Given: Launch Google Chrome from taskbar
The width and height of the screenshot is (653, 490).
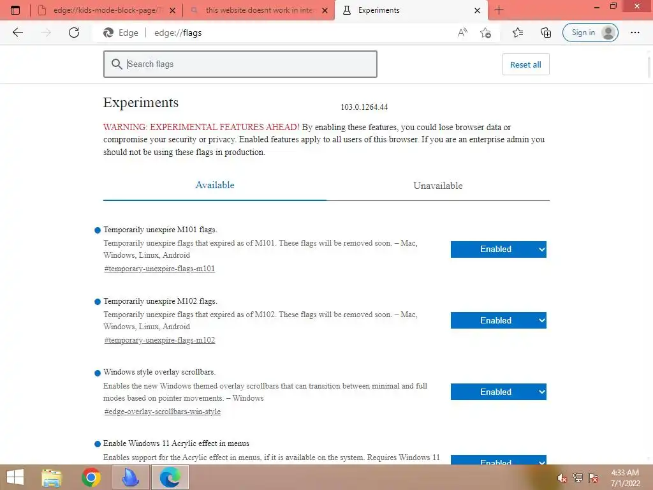Looking at the screenshot, I should pos(91,477).
